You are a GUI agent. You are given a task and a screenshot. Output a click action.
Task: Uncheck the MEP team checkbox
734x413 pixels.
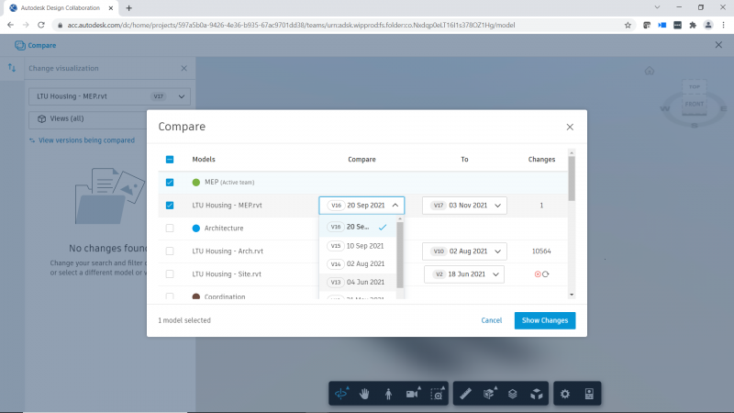pos(170,183)
